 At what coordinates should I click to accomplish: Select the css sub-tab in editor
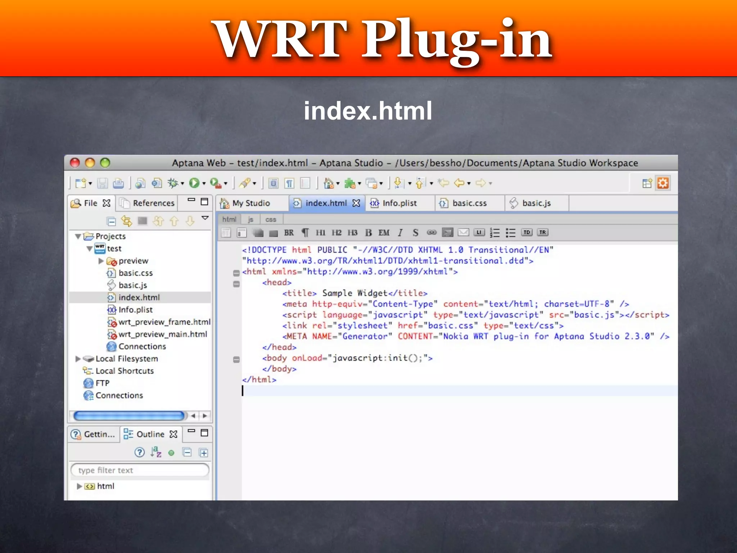[x=271, y=219]
